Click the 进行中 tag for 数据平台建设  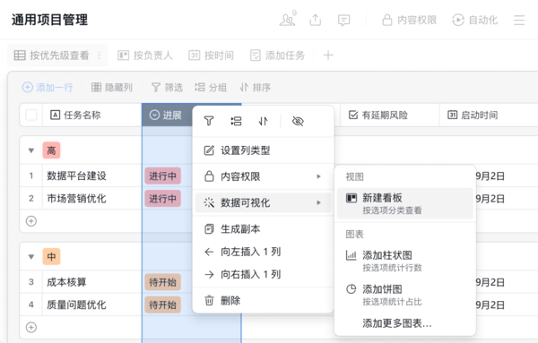click(162, 176)
